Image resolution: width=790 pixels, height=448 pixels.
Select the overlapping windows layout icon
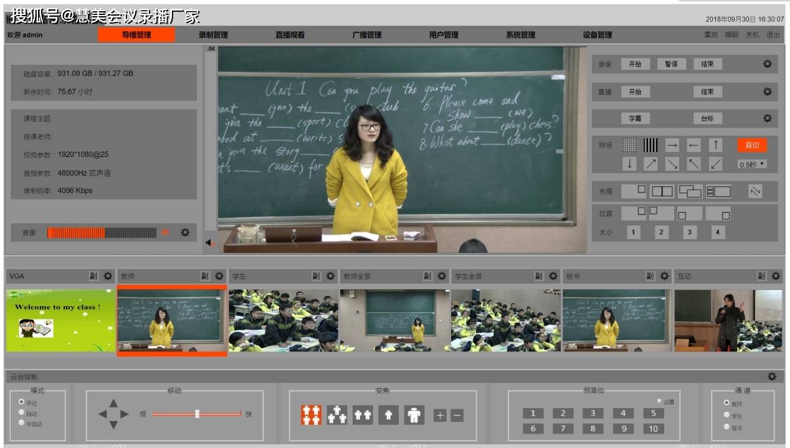690,192
